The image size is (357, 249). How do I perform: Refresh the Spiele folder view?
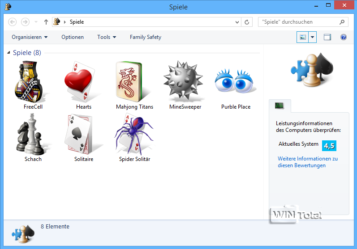click(x=247, y=22)
